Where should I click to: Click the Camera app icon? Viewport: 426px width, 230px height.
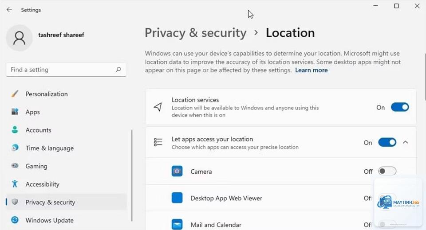(177, 171)
